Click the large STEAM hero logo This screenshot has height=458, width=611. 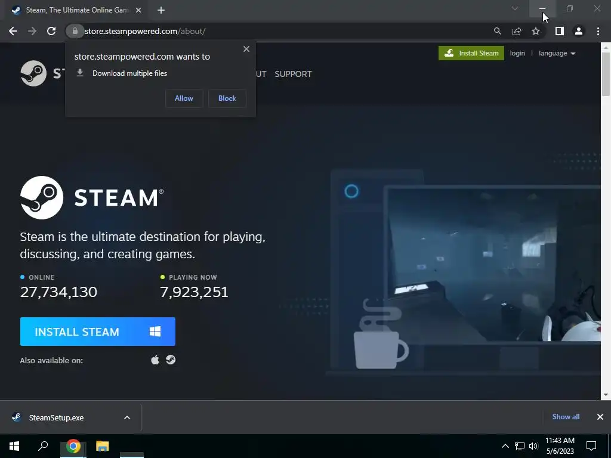(92, 197)
